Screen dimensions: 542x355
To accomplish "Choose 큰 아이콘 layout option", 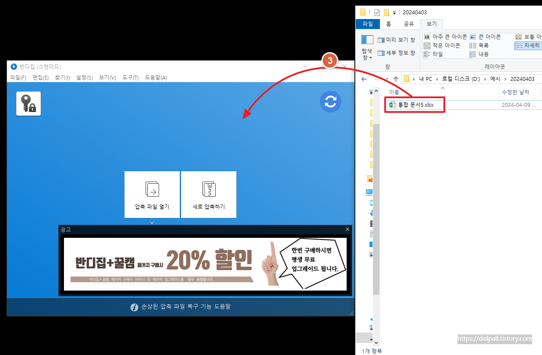I will tap(485, 37).
